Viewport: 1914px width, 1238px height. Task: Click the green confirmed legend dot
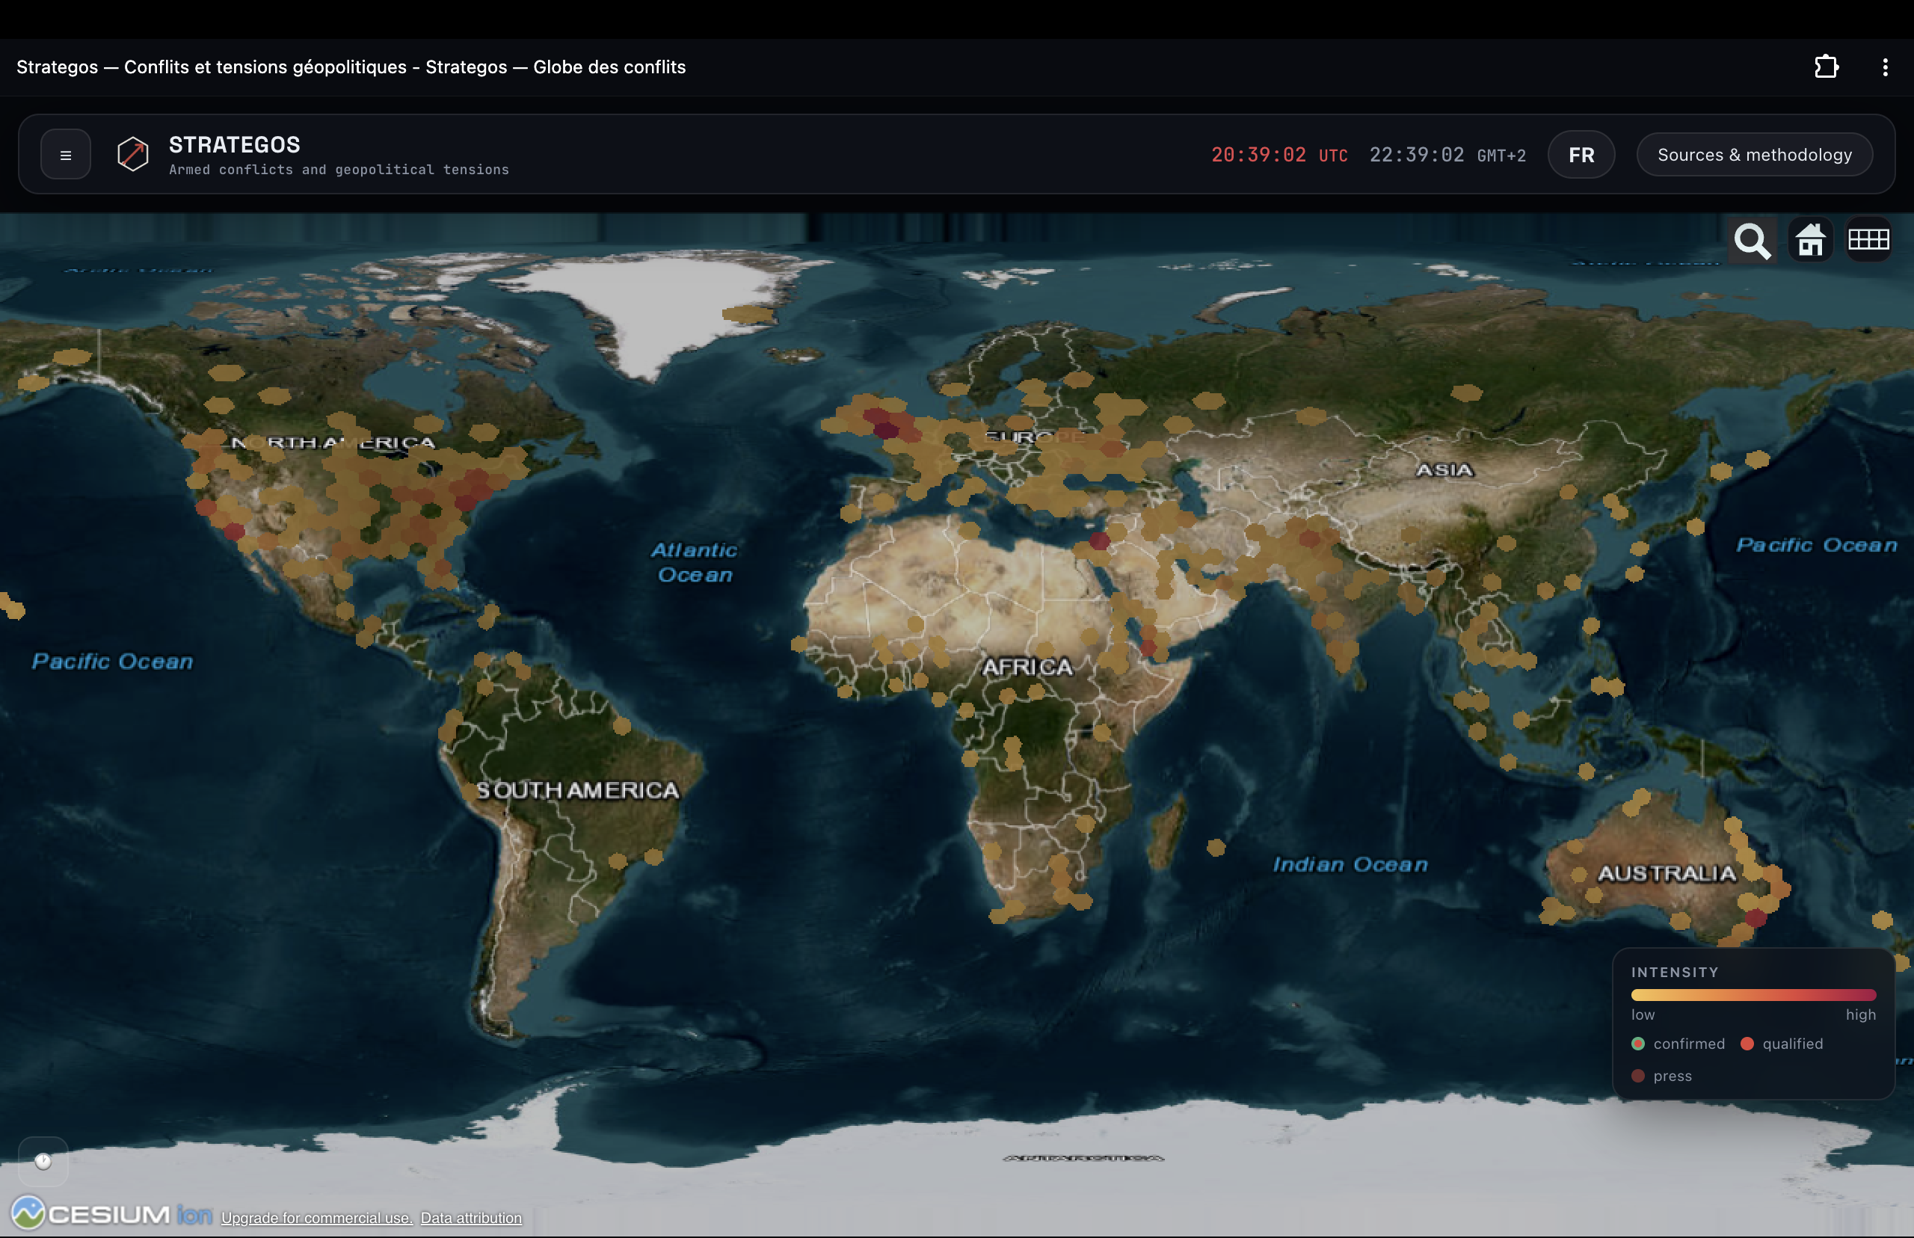[x=1638, y=1044]
